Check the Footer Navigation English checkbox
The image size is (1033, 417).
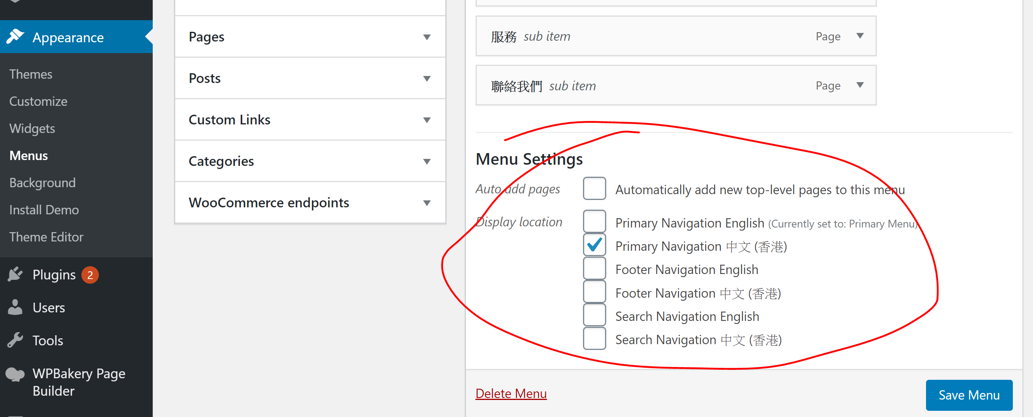[594, 268]
